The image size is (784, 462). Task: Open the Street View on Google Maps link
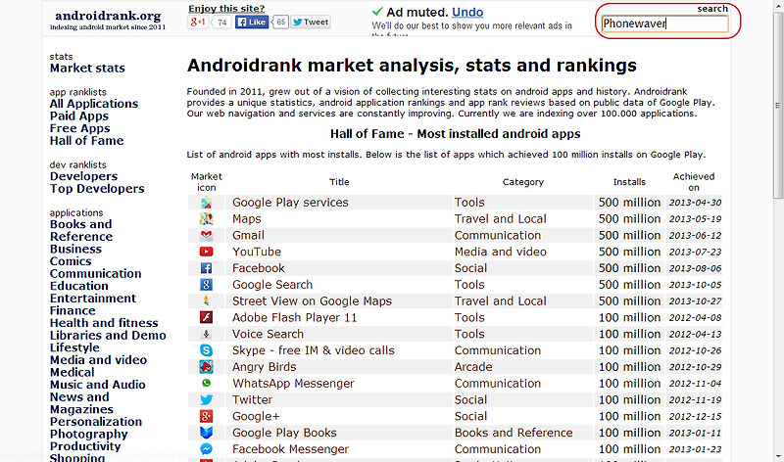pyautogui.click(x=312, y=301)
